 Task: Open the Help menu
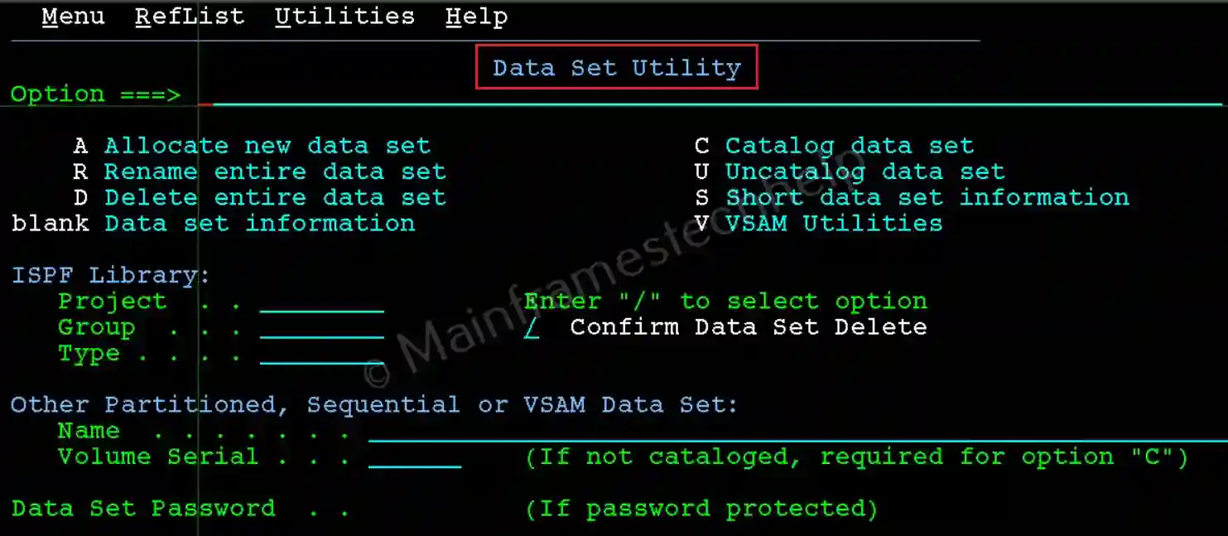tap(476, 17)
